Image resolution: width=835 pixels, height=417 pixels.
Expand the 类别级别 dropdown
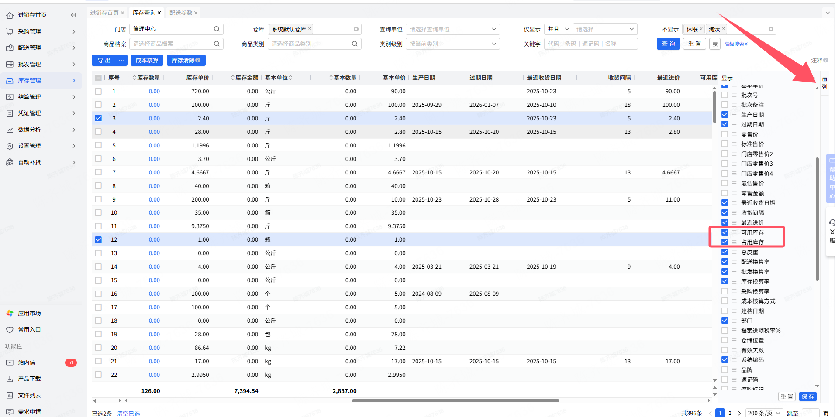pyautogui.click(x=452, y=44)
